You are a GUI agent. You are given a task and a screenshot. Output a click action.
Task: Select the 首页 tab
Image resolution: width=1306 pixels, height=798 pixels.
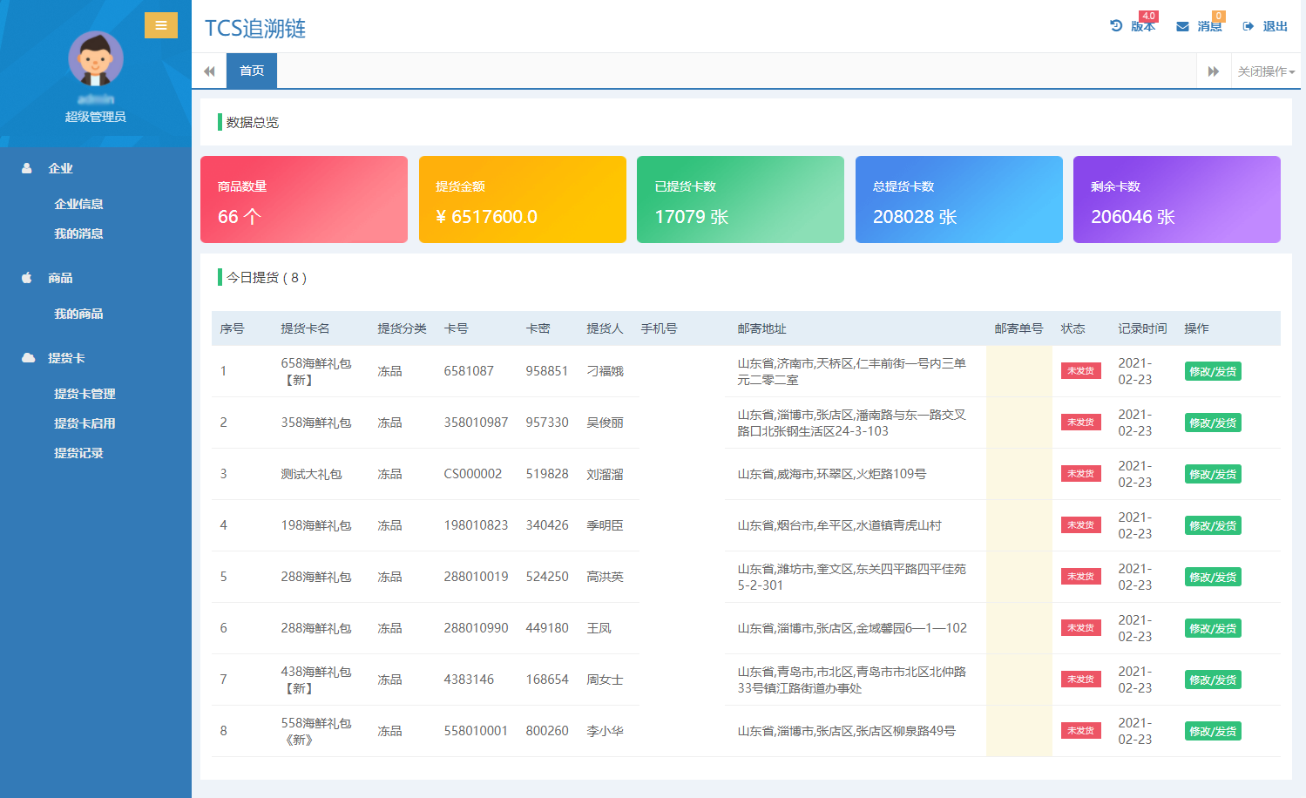tap(252, 71)
